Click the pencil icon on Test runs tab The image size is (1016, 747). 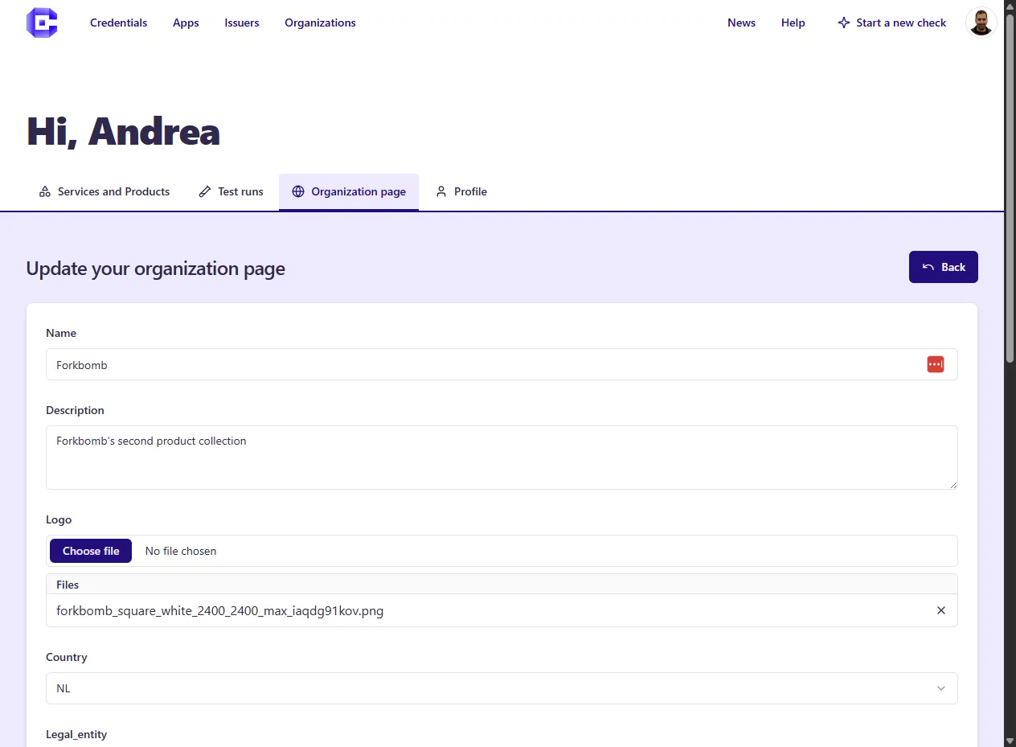point(205,191)
